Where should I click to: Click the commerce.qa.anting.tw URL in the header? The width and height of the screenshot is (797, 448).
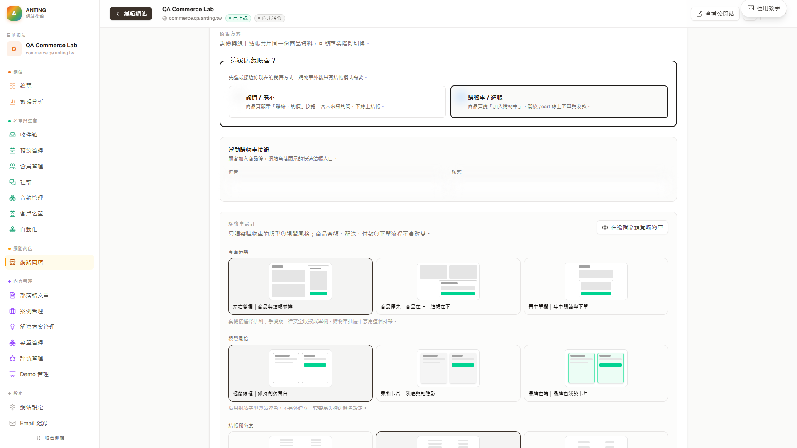[196, 18]
